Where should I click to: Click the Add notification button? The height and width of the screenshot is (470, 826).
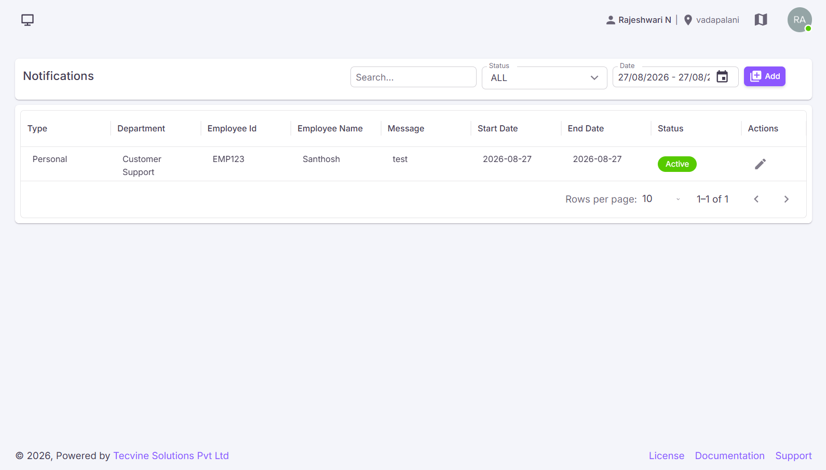click(x=764, y=76)
